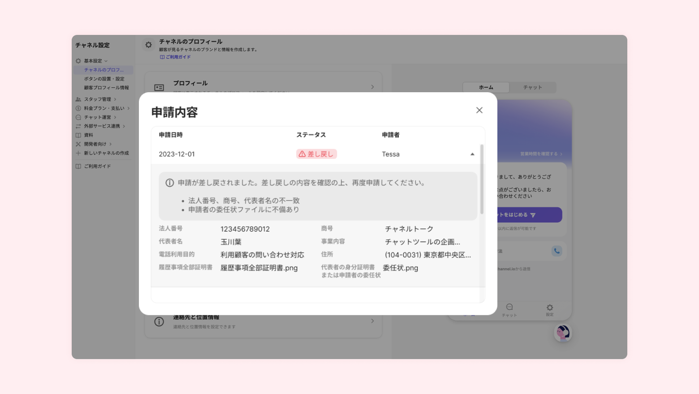Viewport: 699px width, 394px height.
Task: Click the 営業時間を確認する link in preview
Action: 541,154
